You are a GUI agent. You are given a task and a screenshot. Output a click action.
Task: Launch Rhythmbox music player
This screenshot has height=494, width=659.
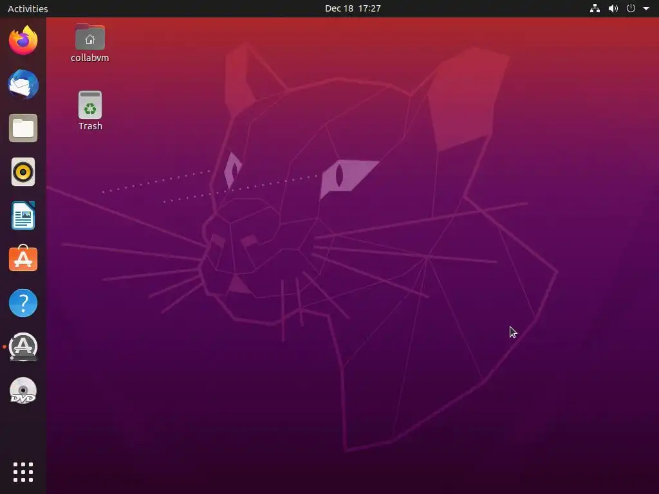click(x=23, y=172)
